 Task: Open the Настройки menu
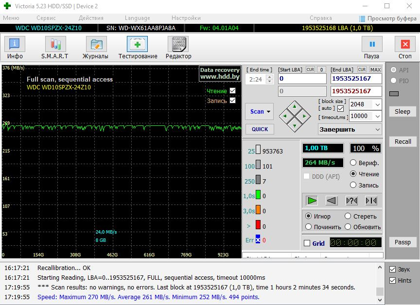tap(186, 18)
